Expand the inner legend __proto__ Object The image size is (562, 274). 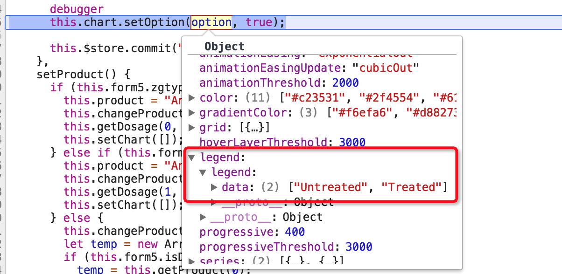[213, 201]
